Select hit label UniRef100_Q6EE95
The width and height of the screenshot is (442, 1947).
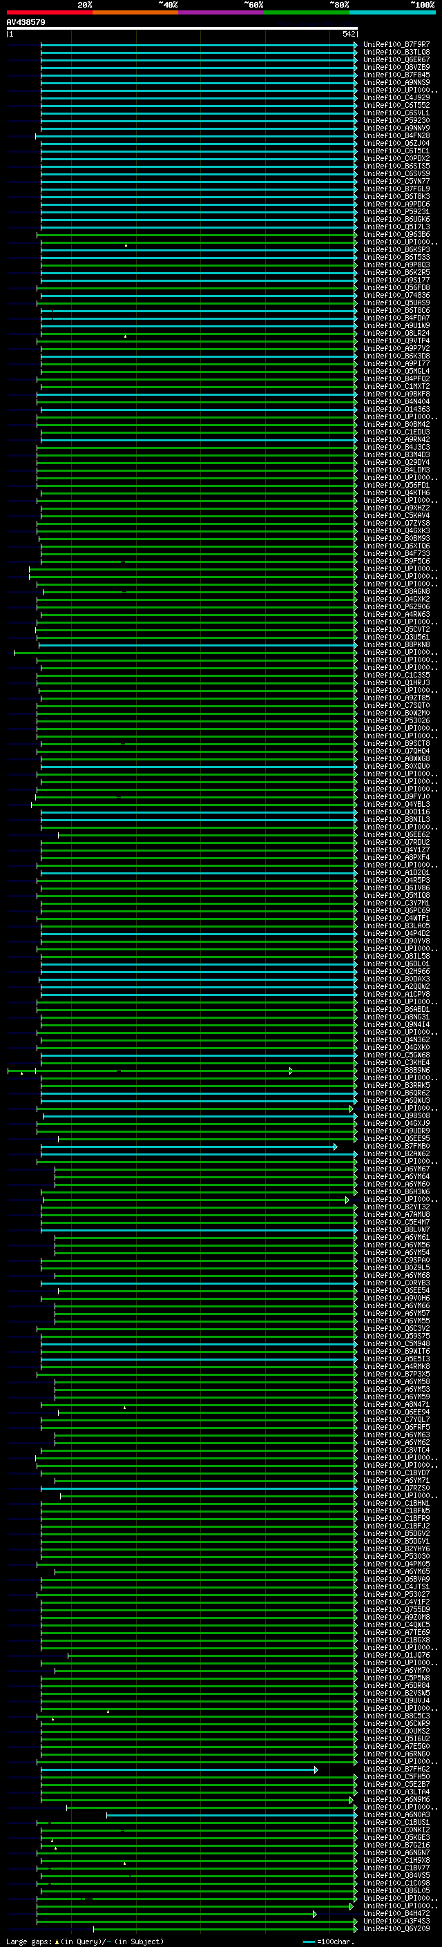[x=396, y=1138]
